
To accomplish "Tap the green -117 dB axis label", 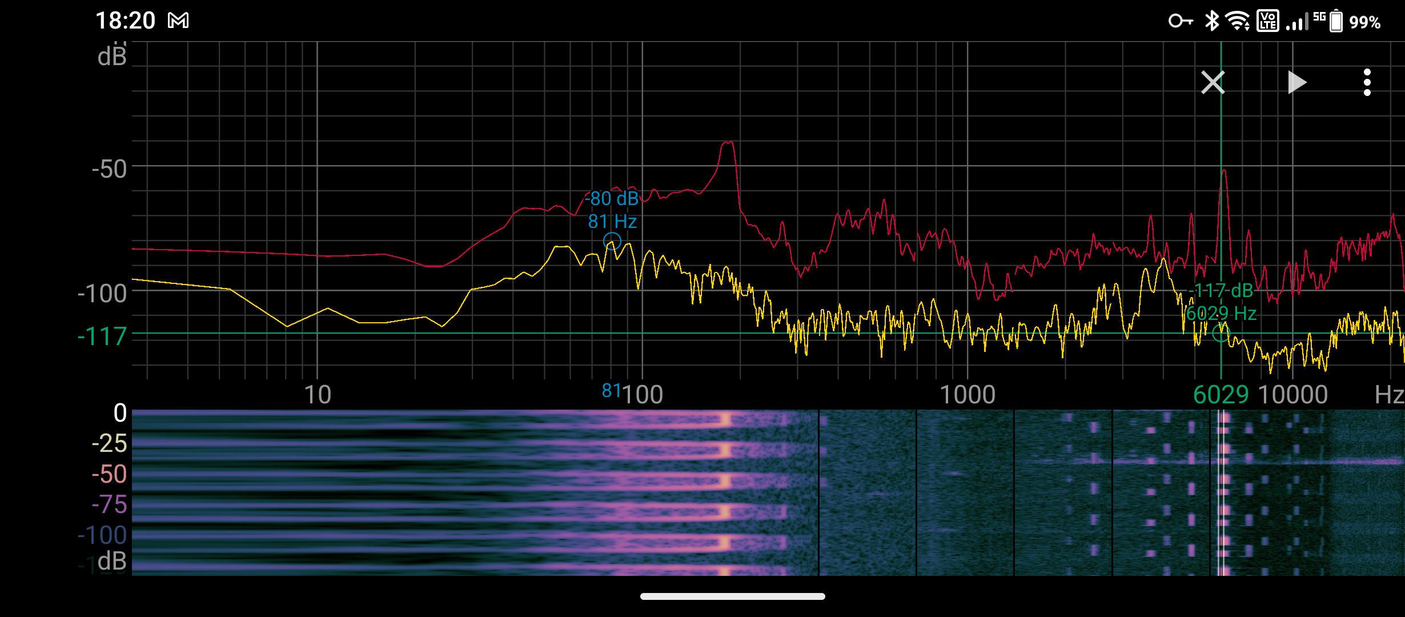I will click(102, 336).
